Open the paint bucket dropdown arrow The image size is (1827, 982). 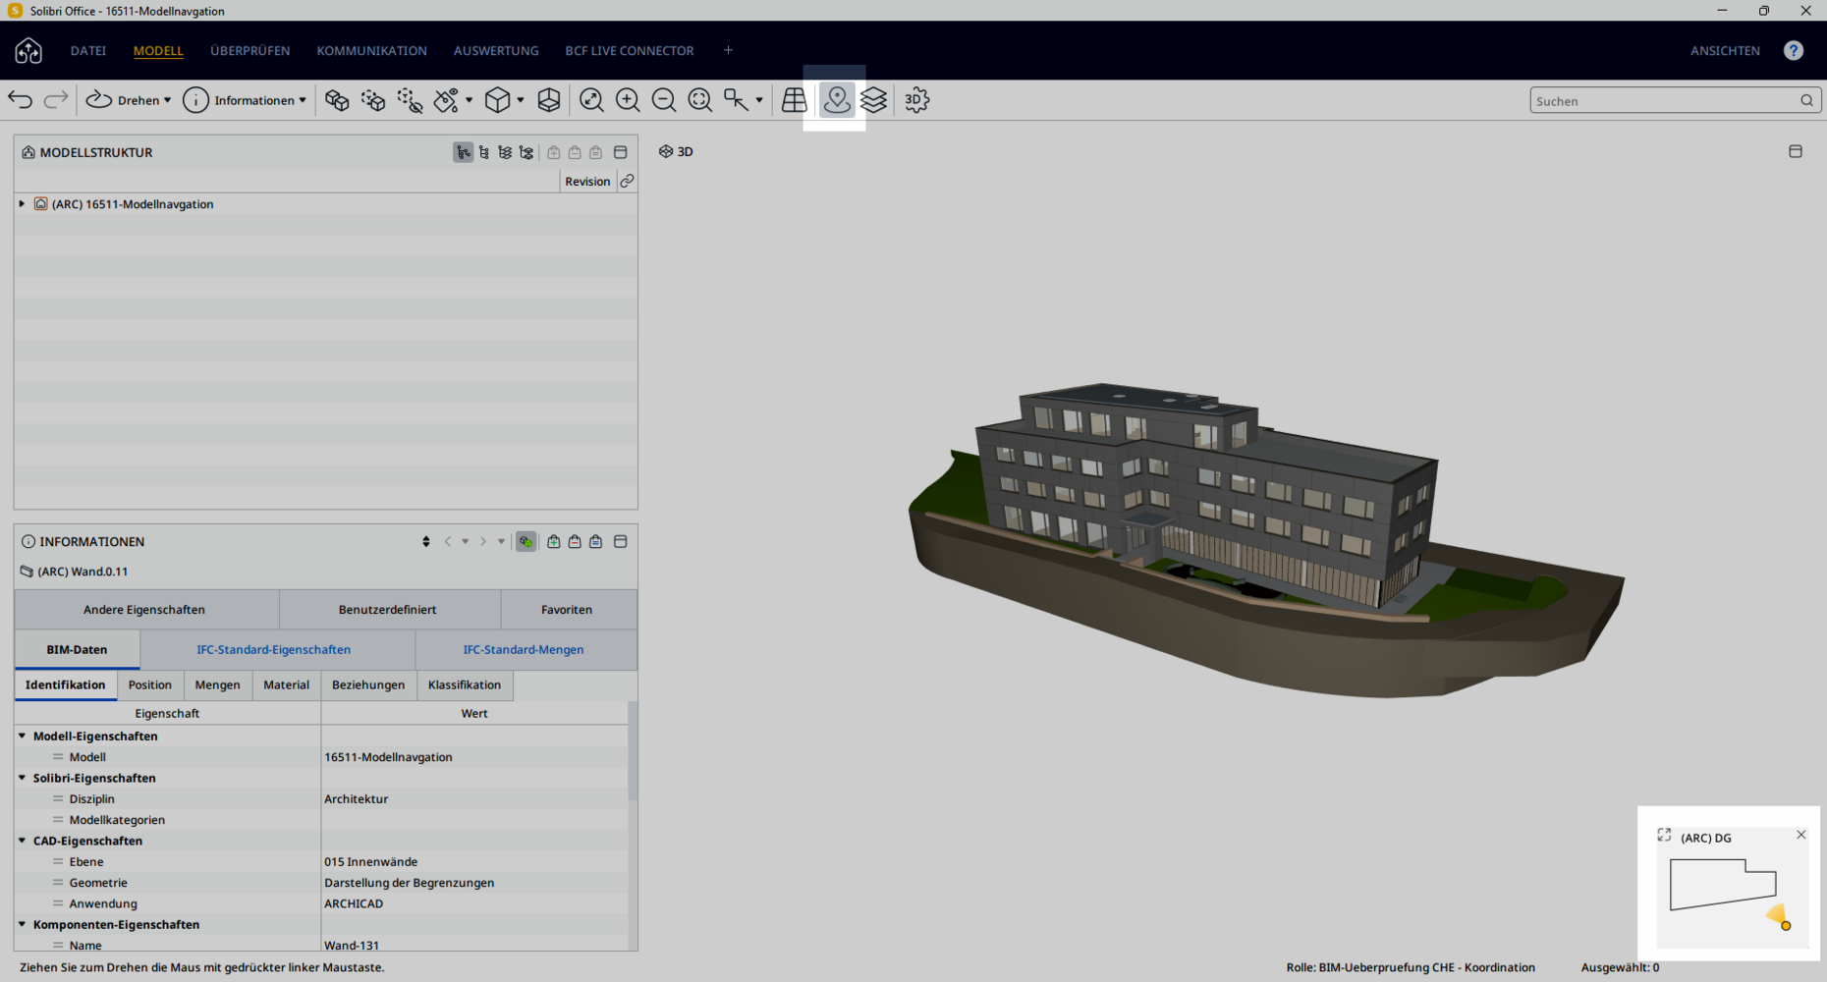(x=469, y=100)
